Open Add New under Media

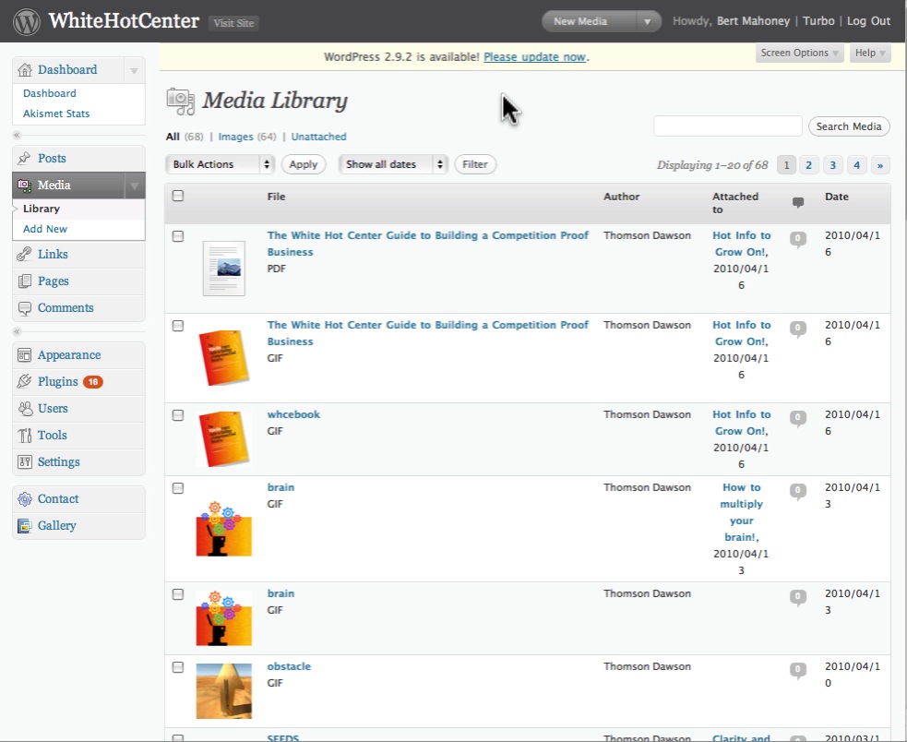(45, 229)
